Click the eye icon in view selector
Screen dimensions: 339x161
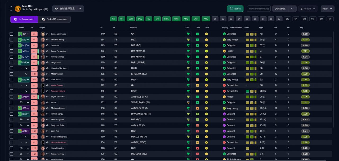[56, 9]
